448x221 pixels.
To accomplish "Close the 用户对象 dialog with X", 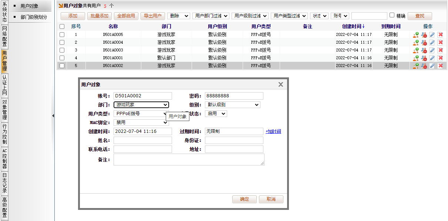I will pyautogui.click(x=281, y=84).
